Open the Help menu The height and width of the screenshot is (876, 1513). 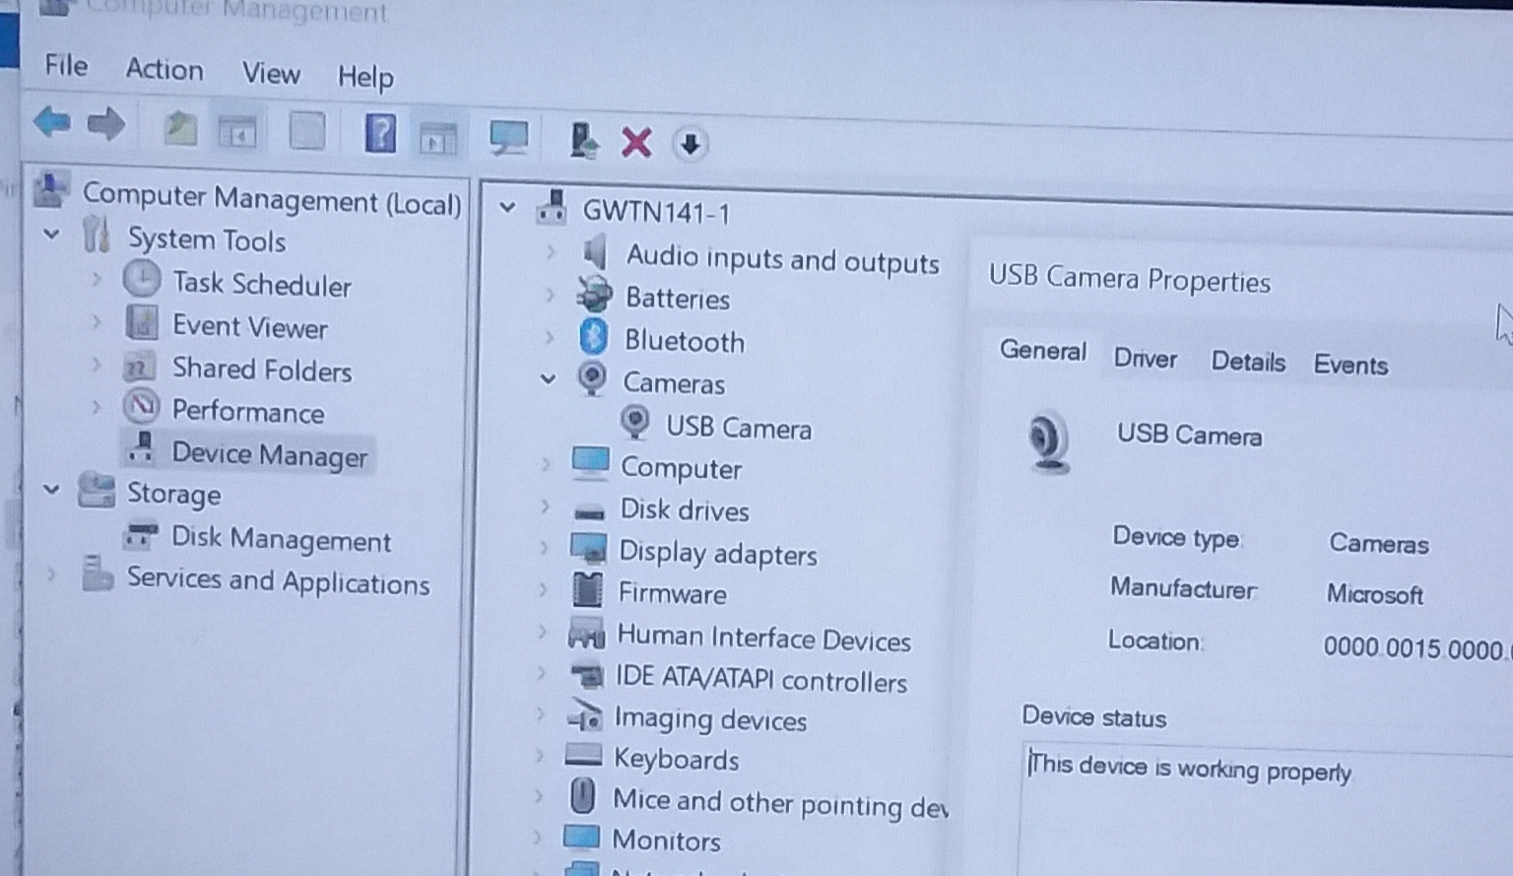coord(365,76)
